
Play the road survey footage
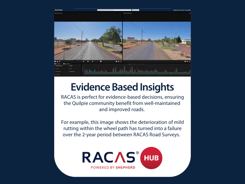pos(88,61)
